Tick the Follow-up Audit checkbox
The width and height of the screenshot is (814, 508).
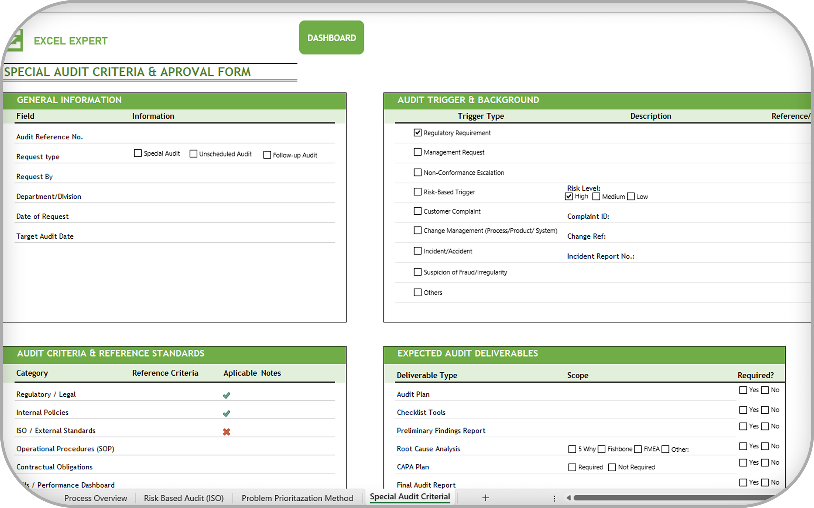tap(267, 155)
